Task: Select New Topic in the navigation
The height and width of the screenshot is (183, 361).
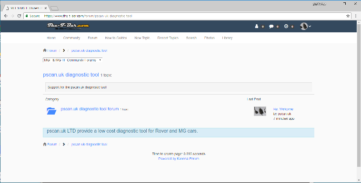Action: pos(142,38)
